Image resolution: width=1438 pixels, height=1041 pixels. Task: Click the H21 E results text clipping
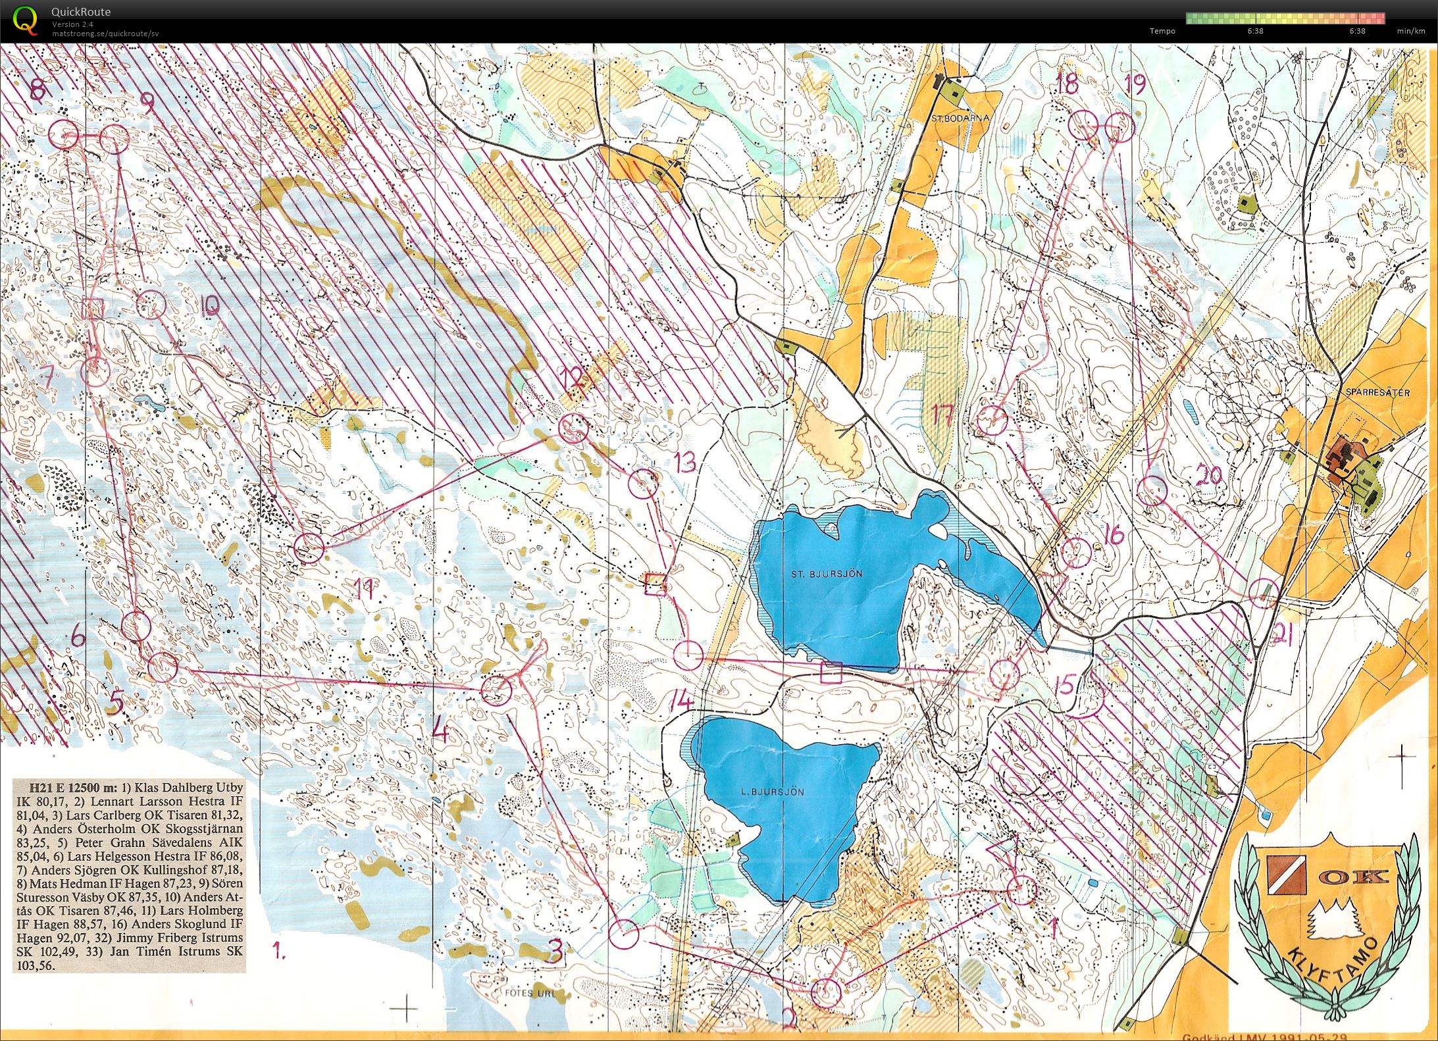(x=129, y=876)
